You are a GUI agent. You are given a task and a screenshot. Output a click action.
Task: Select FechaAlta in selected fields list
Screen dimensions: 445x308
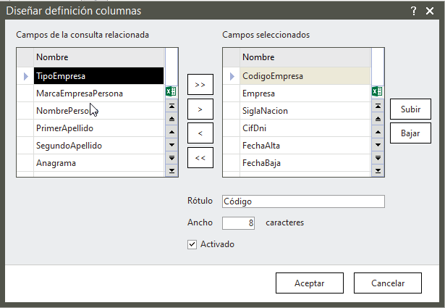click(261, 146)
